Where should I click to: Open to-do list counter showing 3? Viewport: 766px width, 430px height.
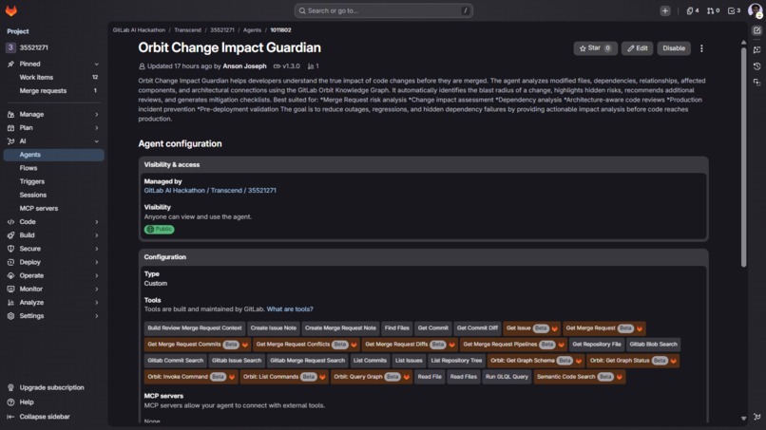point(734,10)
